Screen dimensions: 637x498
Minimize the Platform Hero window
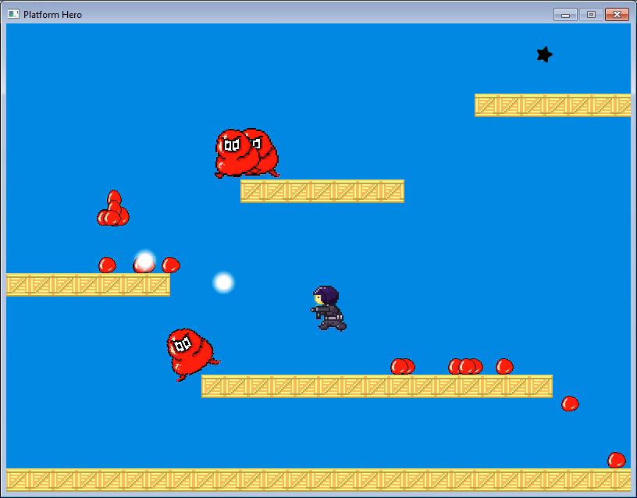(565, 15)
